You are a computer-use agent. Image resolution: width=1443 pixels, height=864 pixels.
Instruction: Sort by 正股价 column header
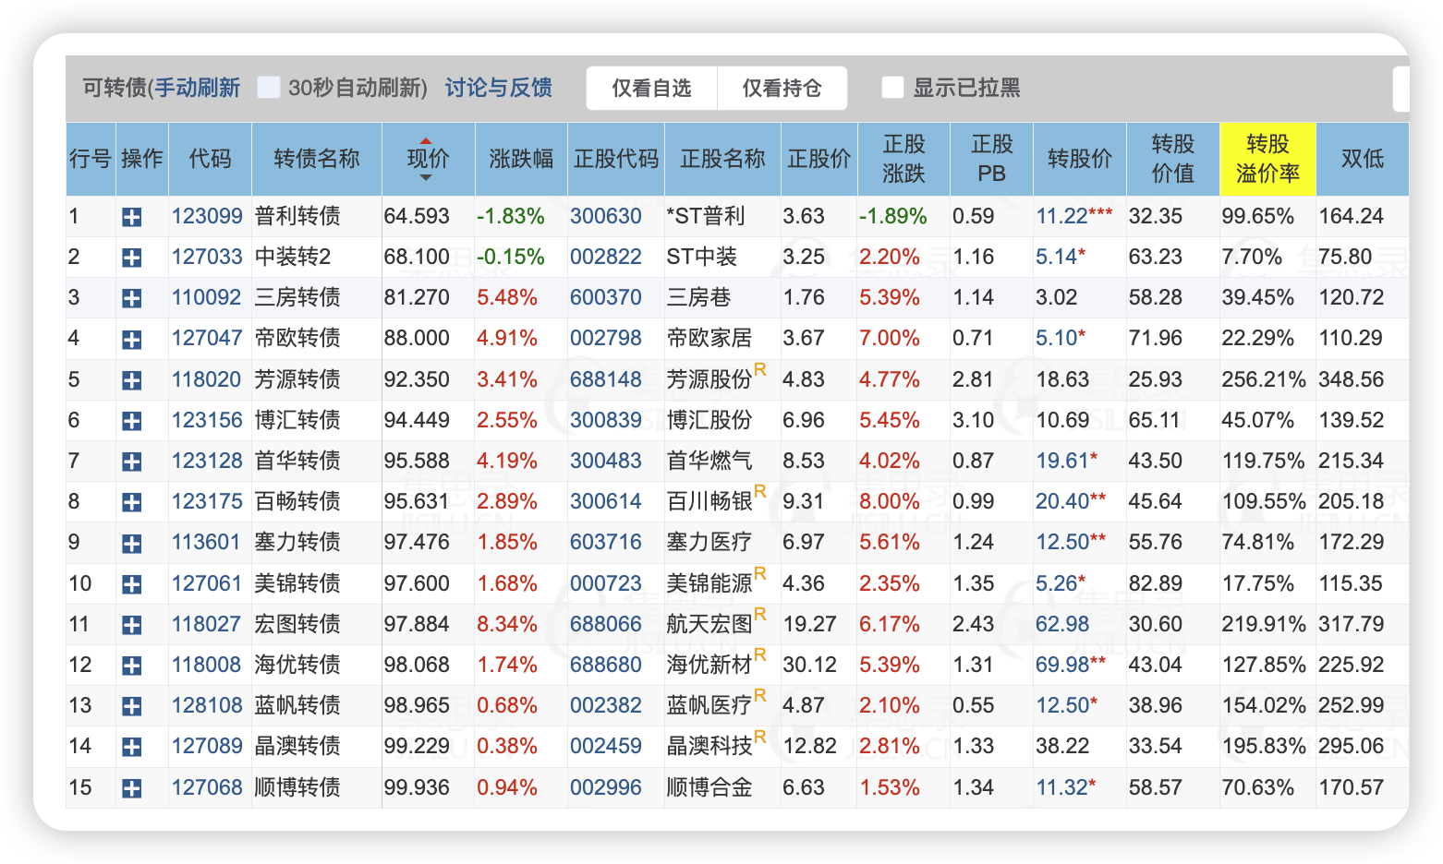pyautogui.click(x=819, y=159)
